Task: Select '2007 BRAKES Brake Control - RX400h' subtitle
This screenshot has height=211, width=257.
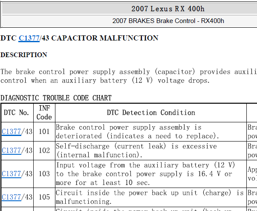Action: (168, 21)
